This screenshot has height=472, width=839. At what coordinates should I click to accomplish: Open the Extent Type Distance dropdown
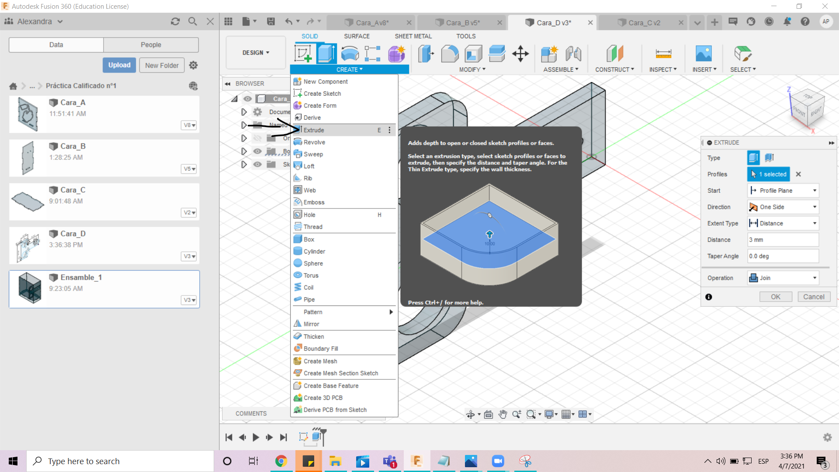(783, 223)
